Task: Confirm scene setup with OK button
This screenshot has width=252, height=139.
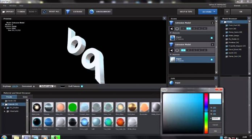Action: (x=240, y=12)
